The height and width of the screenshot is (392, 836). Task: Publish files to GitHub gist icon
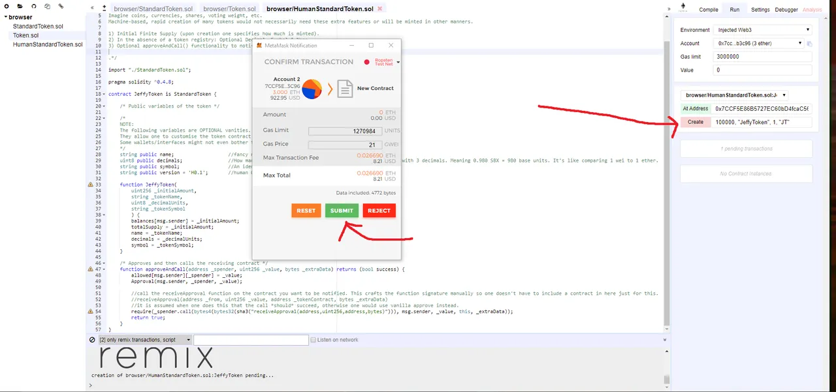33,6
